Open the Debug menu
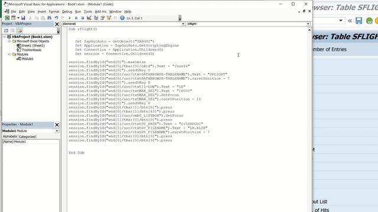 [x=67, y=12]
